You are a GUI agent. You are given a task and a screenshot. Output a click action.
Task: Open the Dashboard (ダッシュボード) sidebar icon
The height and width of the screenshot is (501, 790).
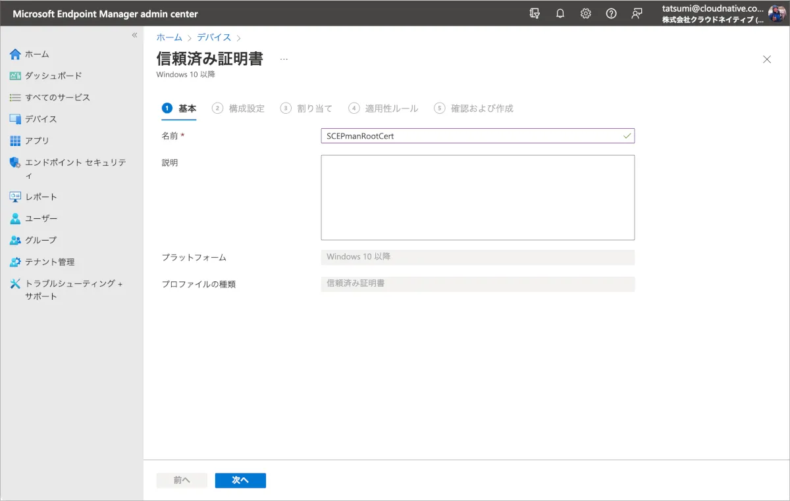pos(15,76)
